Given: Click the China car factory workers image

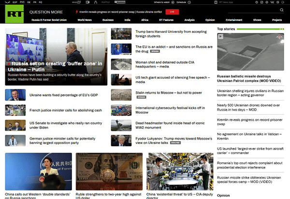Looking at the screenshot, I should [x=180, y=171].
